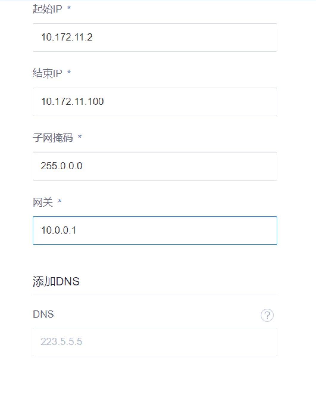This screenshot has height=404, width=316.
Task: Open the DNS help question-mark icon
Action: tap(267, 315)
